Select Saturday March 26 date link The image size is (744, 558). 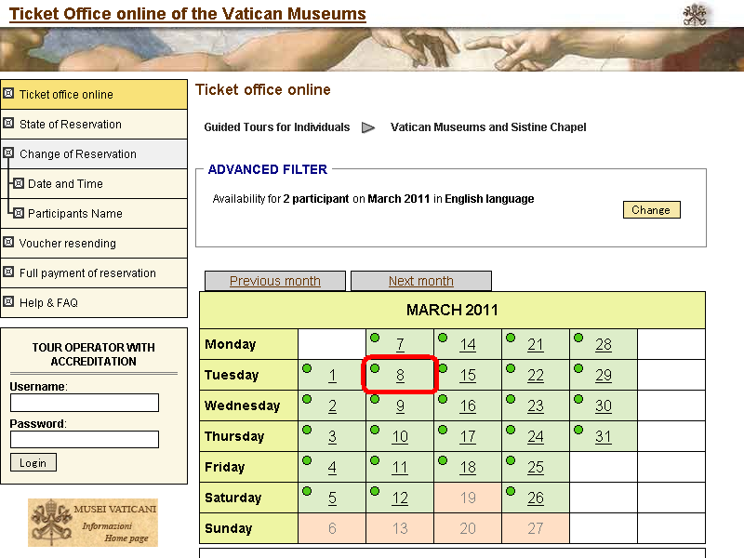536,498
